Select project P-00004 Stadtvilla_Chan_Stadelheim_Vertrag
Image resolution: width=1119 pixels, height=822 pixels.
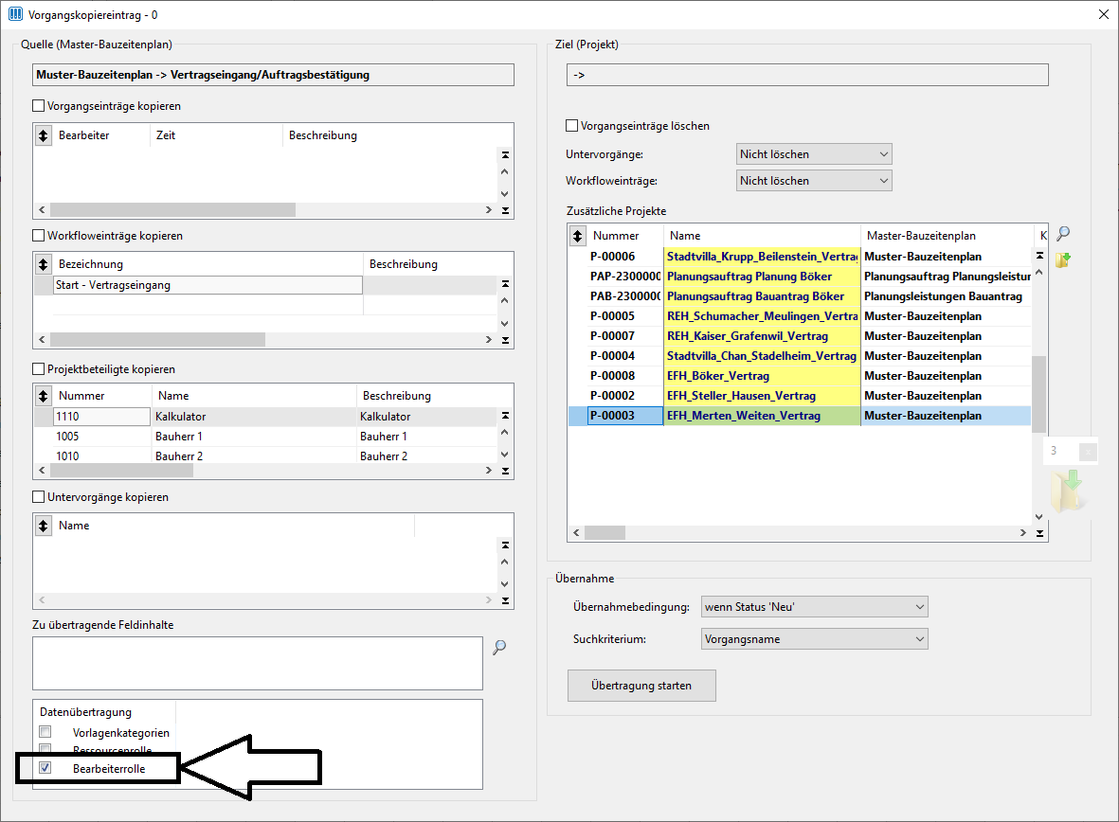(800, 356)
